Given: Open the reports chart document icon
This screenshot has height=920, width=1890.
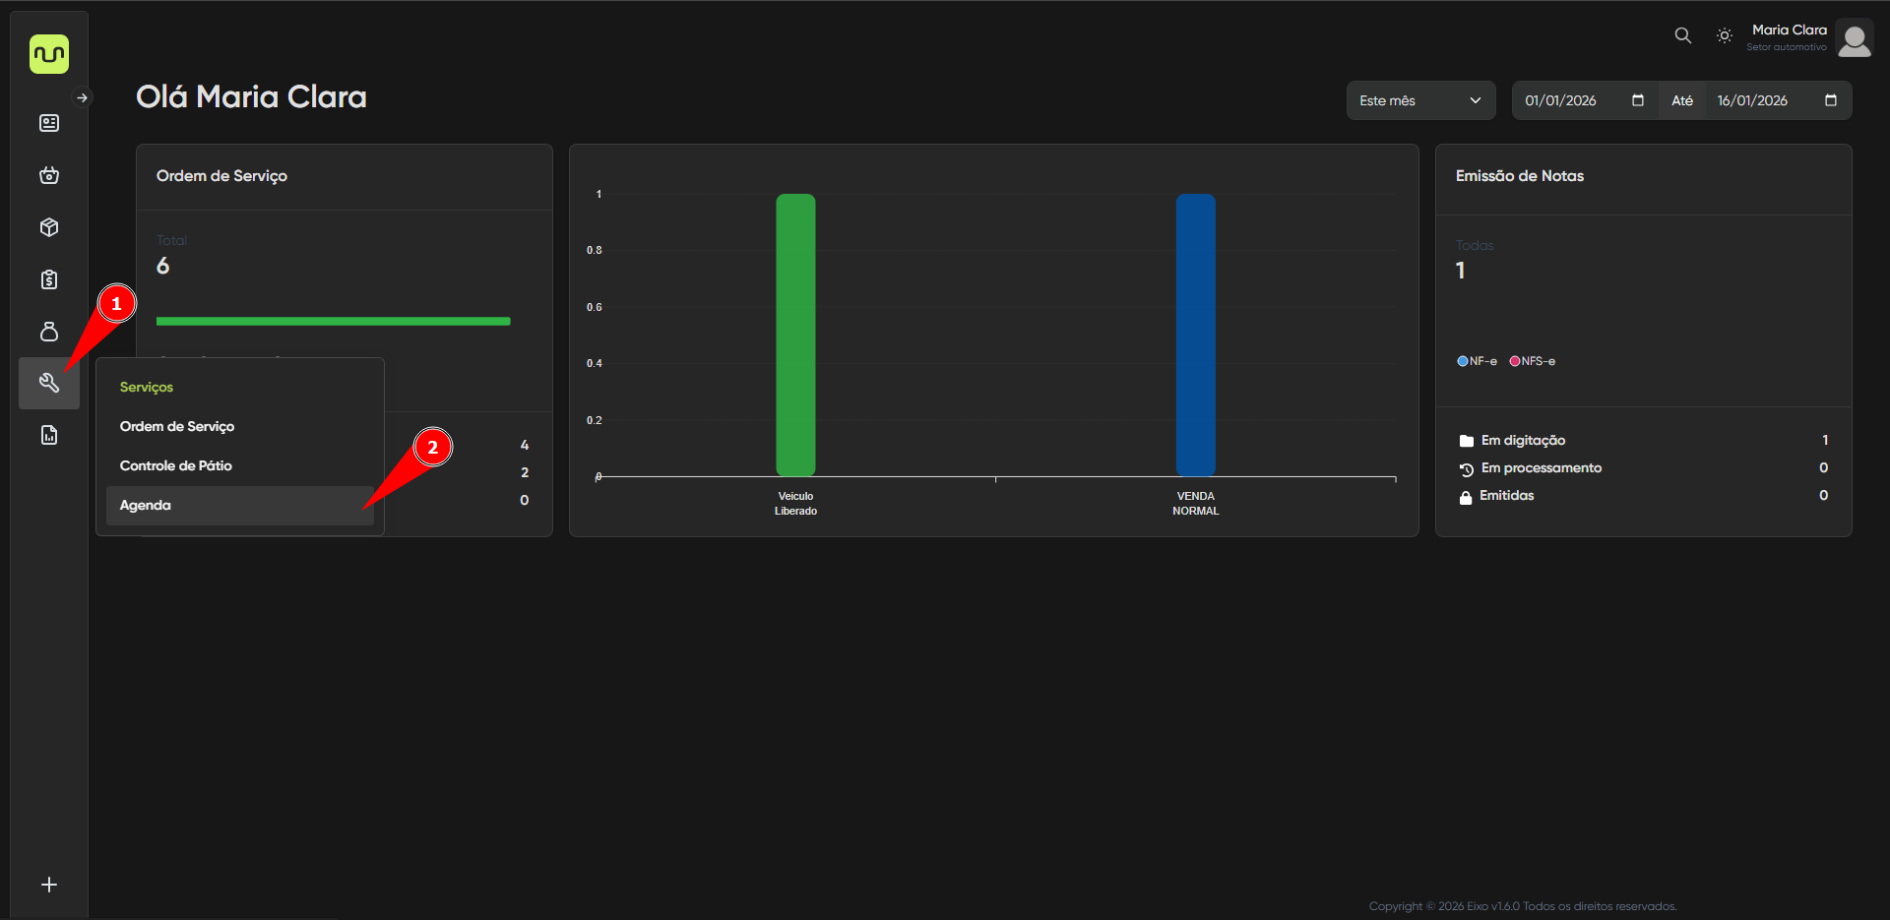Looking at the screenshot, I should [x=49, y=435].
